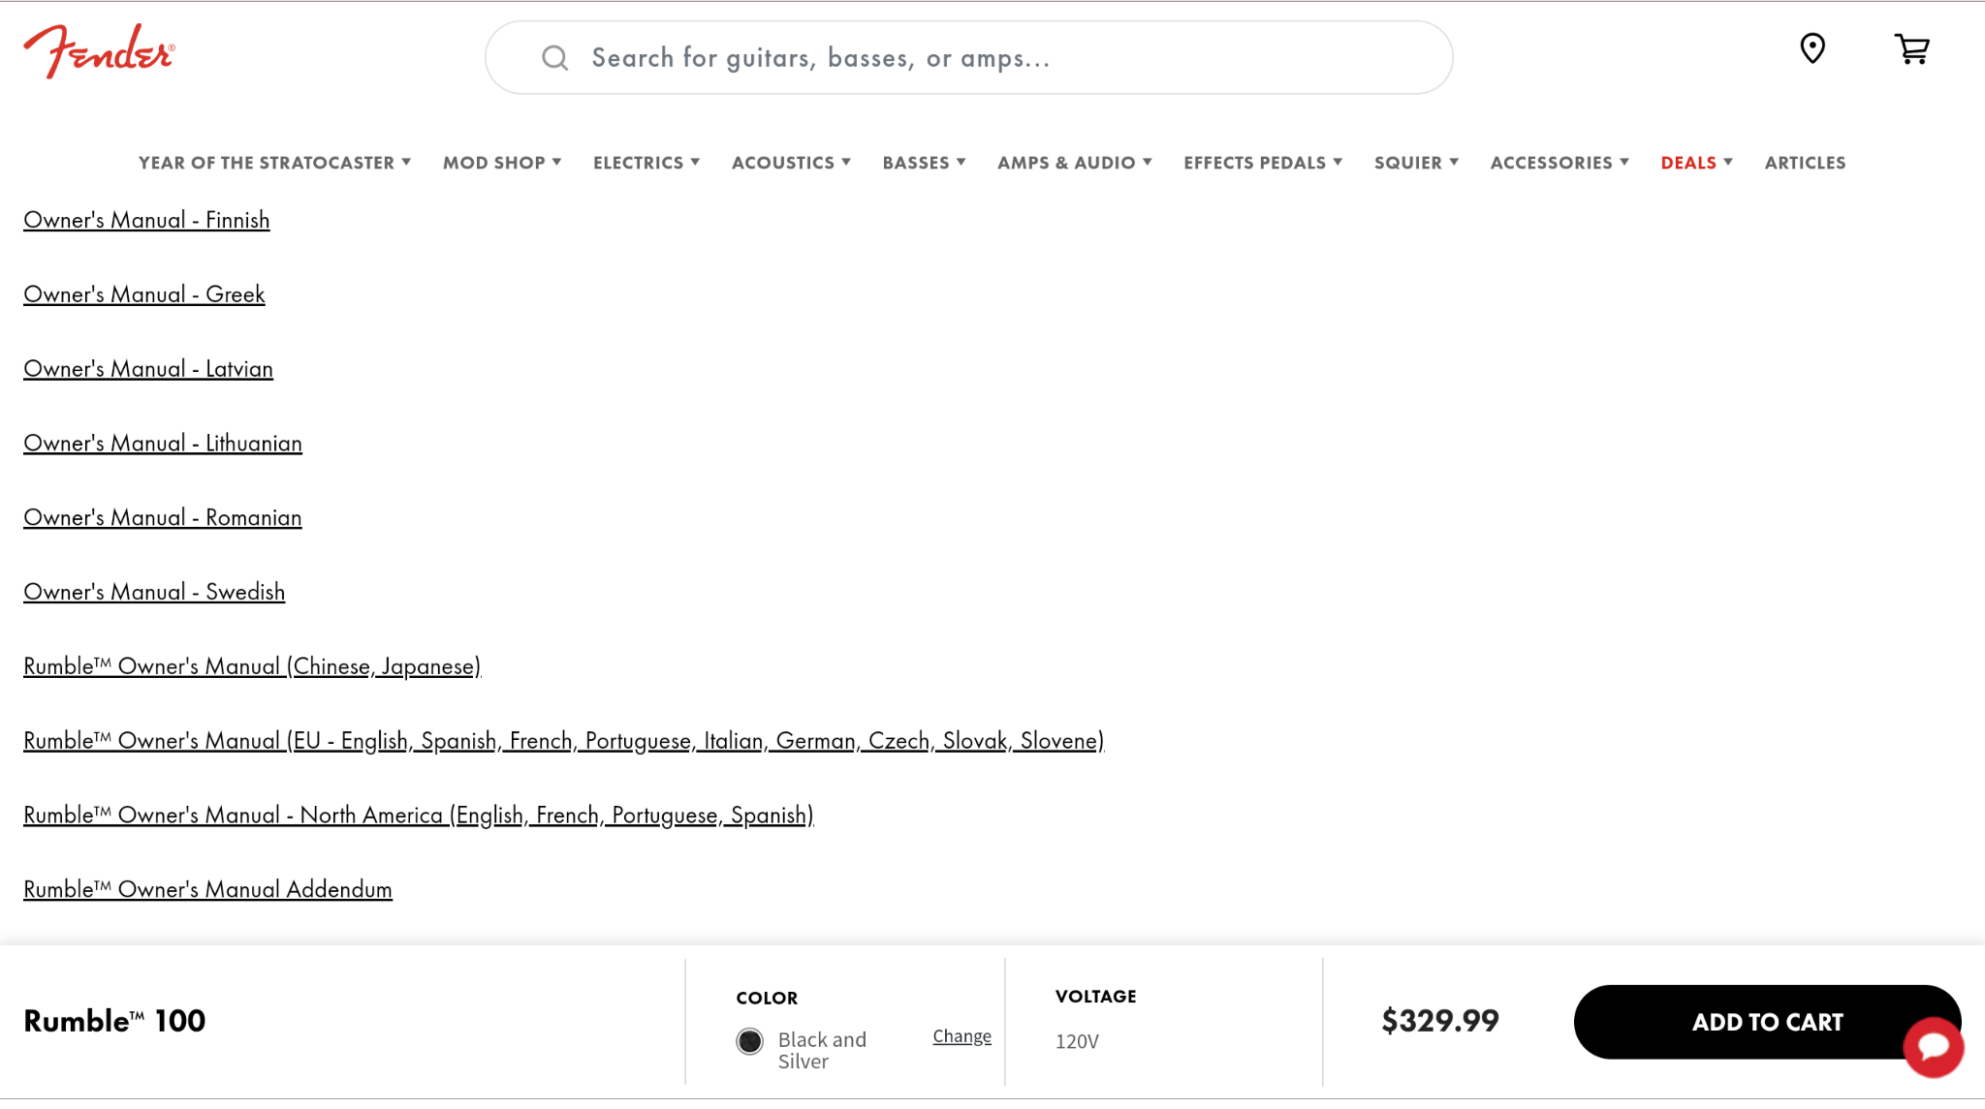Open Owner's Manual - Latvian

[x=148, y=369]
